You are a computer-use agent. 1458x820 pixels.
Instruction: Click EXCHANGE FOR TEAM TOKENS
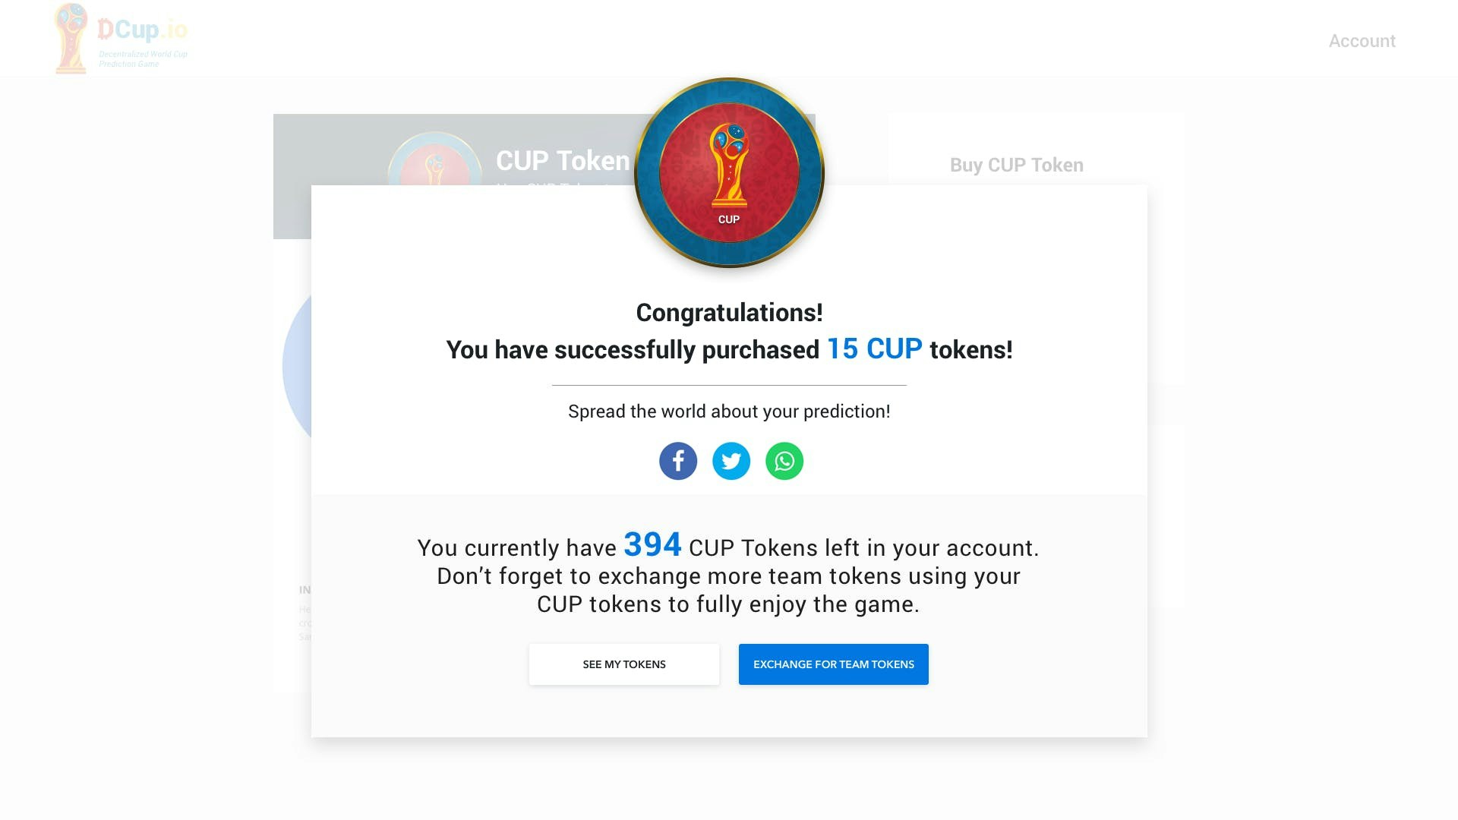(x=833, y=664)
